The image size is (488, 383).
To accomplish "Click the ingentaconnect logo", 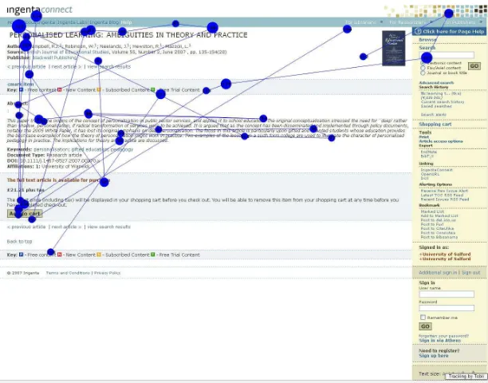I will [x=40, y=10].
